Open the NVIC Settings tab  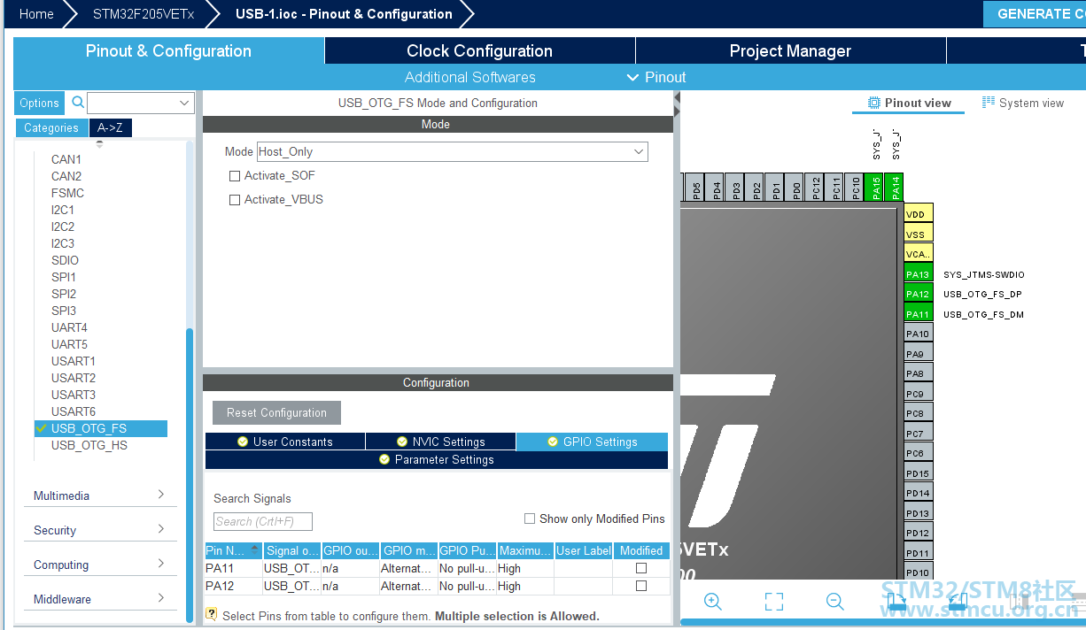(440, 442)
